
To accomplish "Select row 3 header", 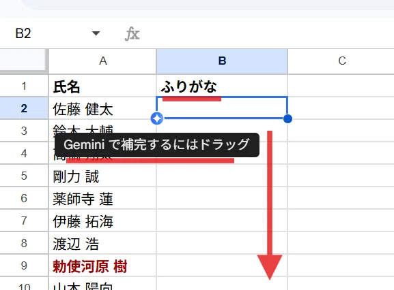I will point(24,131).
